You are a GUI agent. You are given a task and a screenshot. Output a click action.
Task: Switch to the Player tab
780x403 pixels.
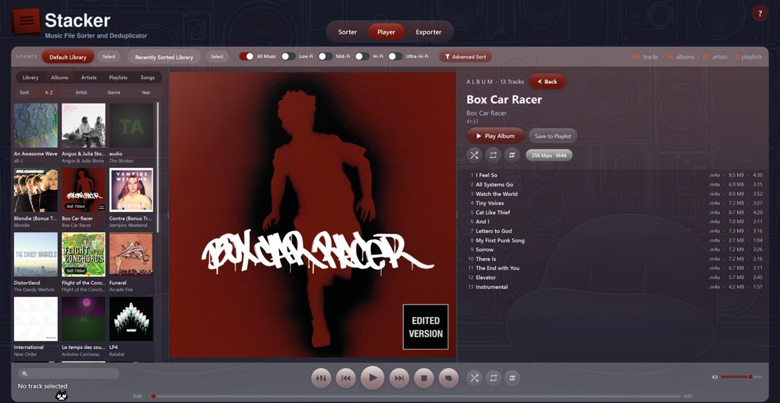coord(386,32)
